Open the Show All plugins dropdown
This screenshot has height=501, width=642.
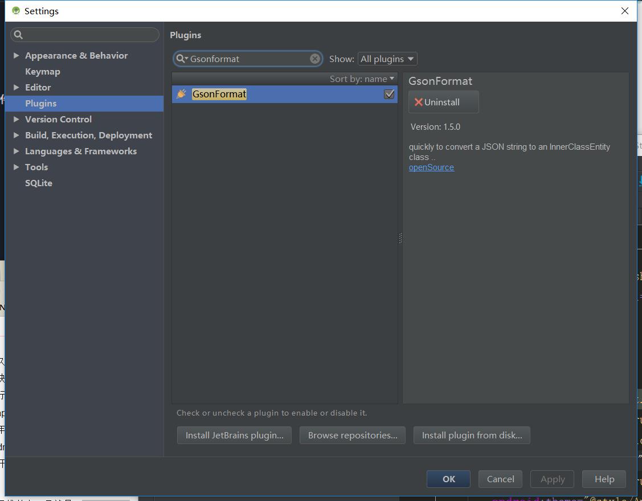387,59
